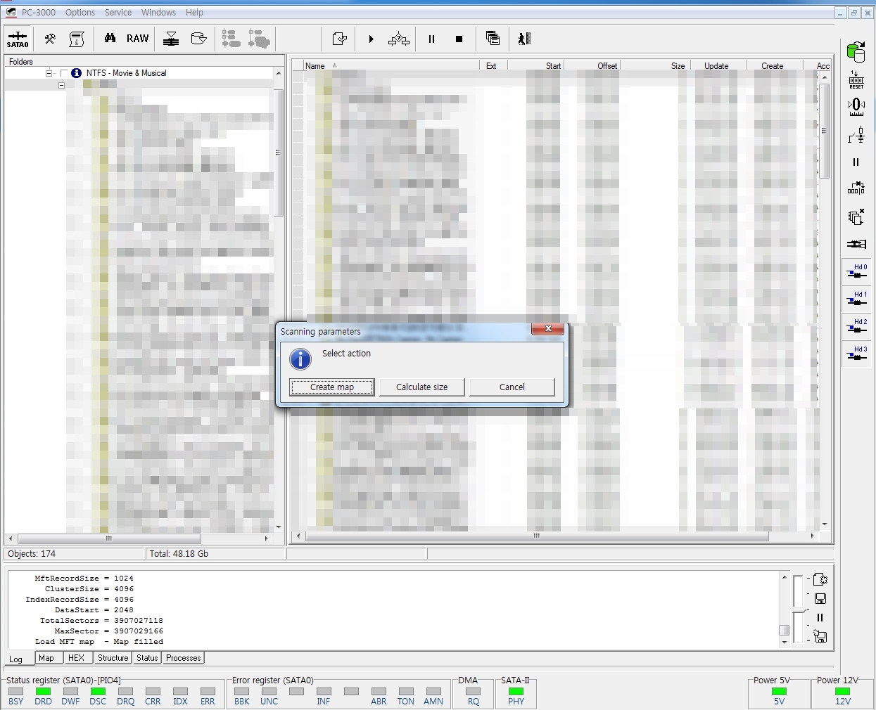876x710 pixels.
Task: Sort the file list by Name column
Action: pyautogui.click(x=391, y=65)
